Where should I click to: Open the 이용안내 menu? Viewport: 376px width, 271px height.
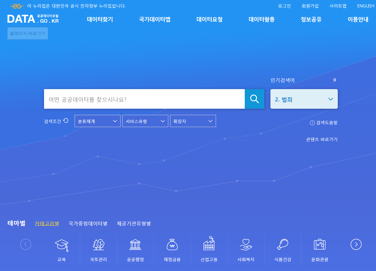tap(358, 20)
